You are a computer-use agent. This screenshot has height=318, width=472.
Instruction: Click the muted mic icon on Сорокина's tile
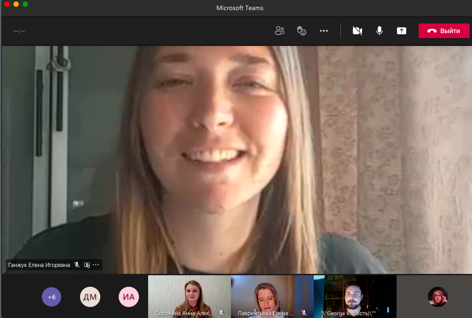(x=221, y=312)
